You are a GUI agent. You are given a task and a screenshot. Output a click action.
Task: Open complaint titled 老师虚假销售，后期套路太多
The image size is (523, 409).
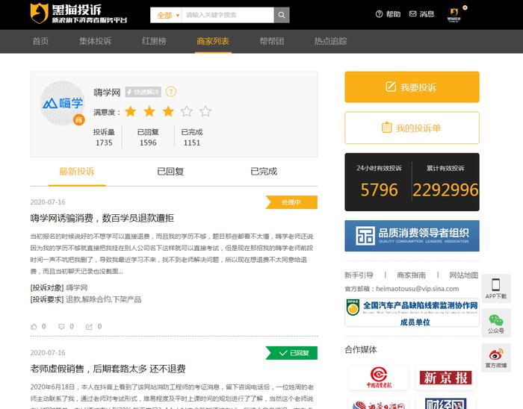pos(108,369)
